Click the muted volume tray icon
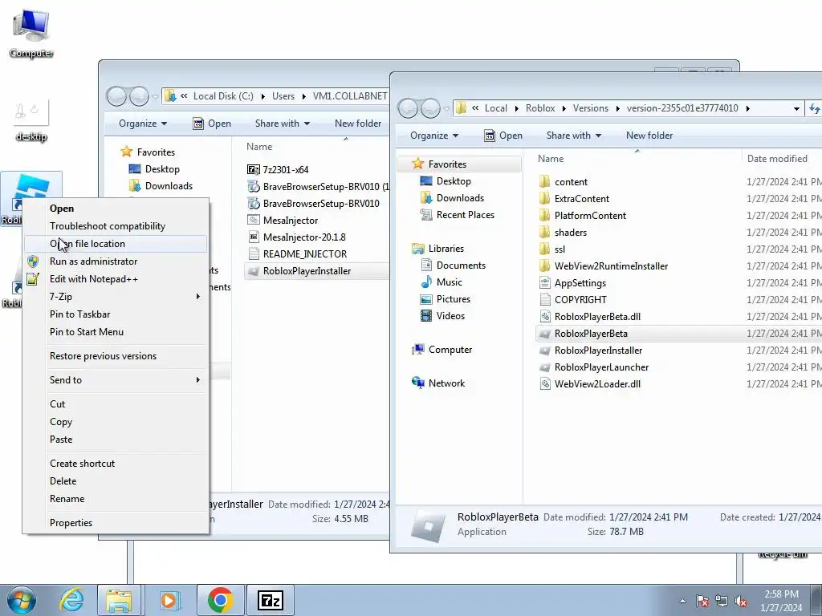Viewport: 822px width, 616px height. click(741, 601)
